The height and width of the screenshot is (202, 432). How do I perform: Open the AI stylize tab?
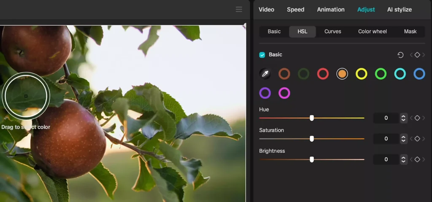[x=400, y=10]
